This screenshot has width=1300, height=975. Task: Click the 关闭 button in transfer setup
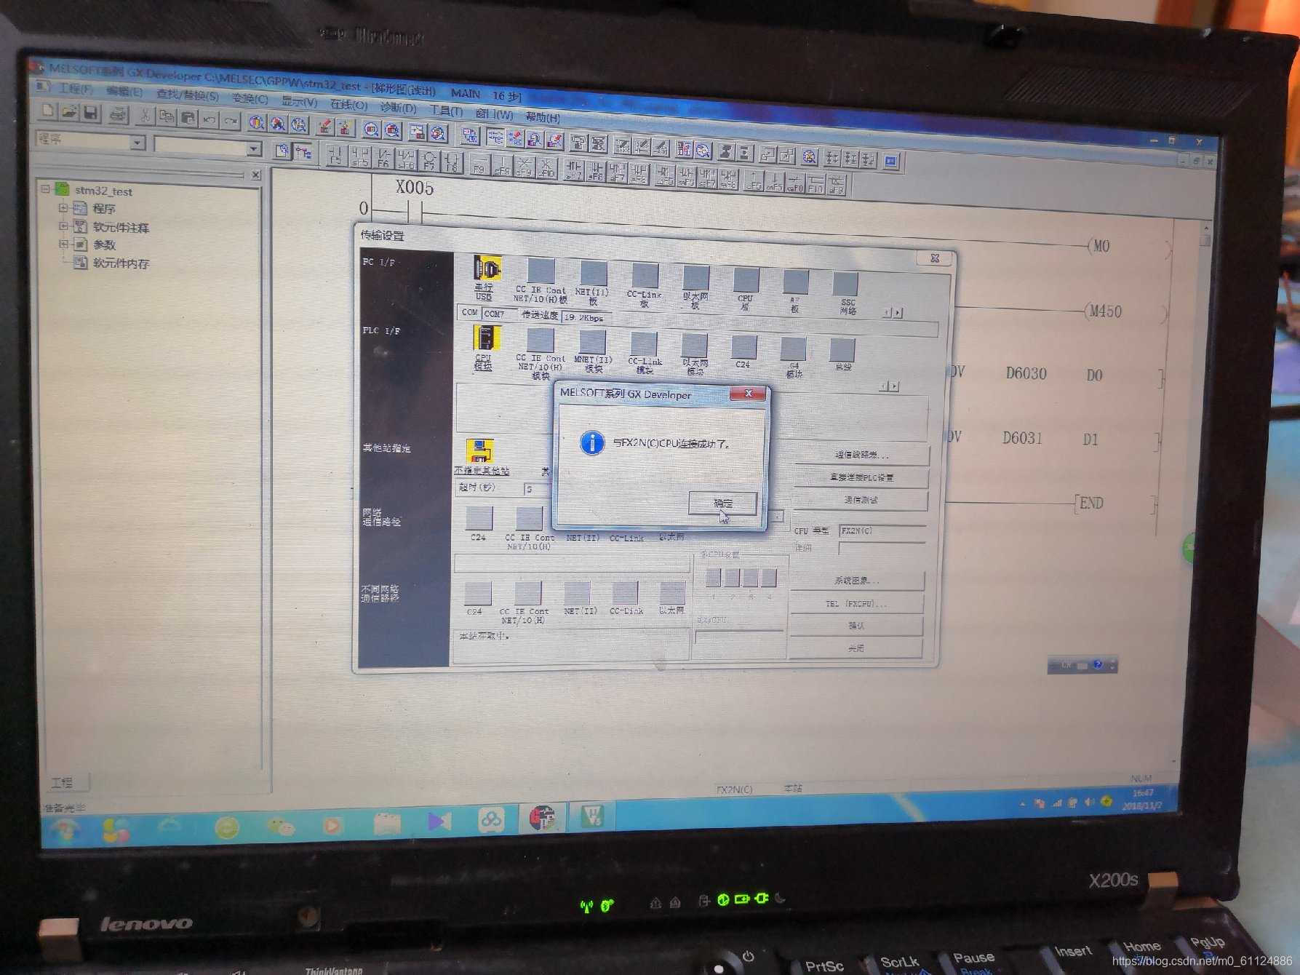[856, 648]
